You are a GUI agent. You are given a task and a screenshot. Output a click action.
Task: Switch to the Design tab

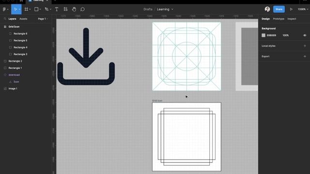point(265,19)
